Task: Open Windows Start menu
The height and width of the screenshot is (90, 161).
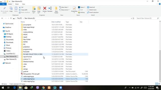Action: (x=3, y=88)
